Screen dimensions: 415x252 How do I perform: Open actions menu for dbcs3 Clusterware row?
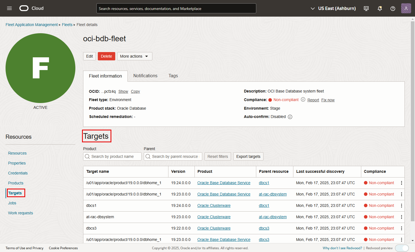pos(401,228)
